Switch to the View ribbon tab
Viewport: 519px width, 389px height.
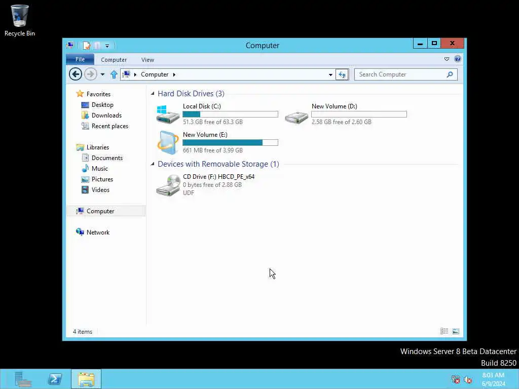coord(147,60)
